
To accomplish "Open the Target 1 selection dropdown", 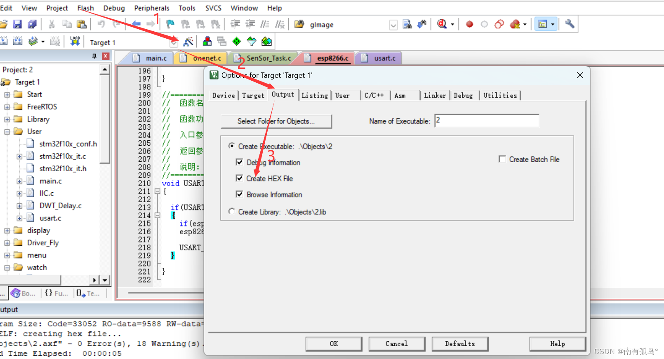I will pos(174,42).
